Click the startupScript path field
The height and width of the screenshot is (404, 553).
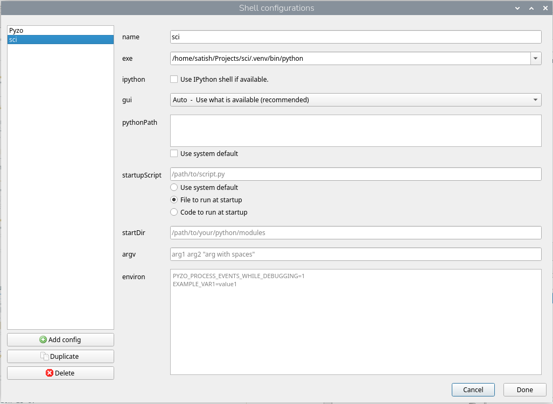[x=355, y=174]
